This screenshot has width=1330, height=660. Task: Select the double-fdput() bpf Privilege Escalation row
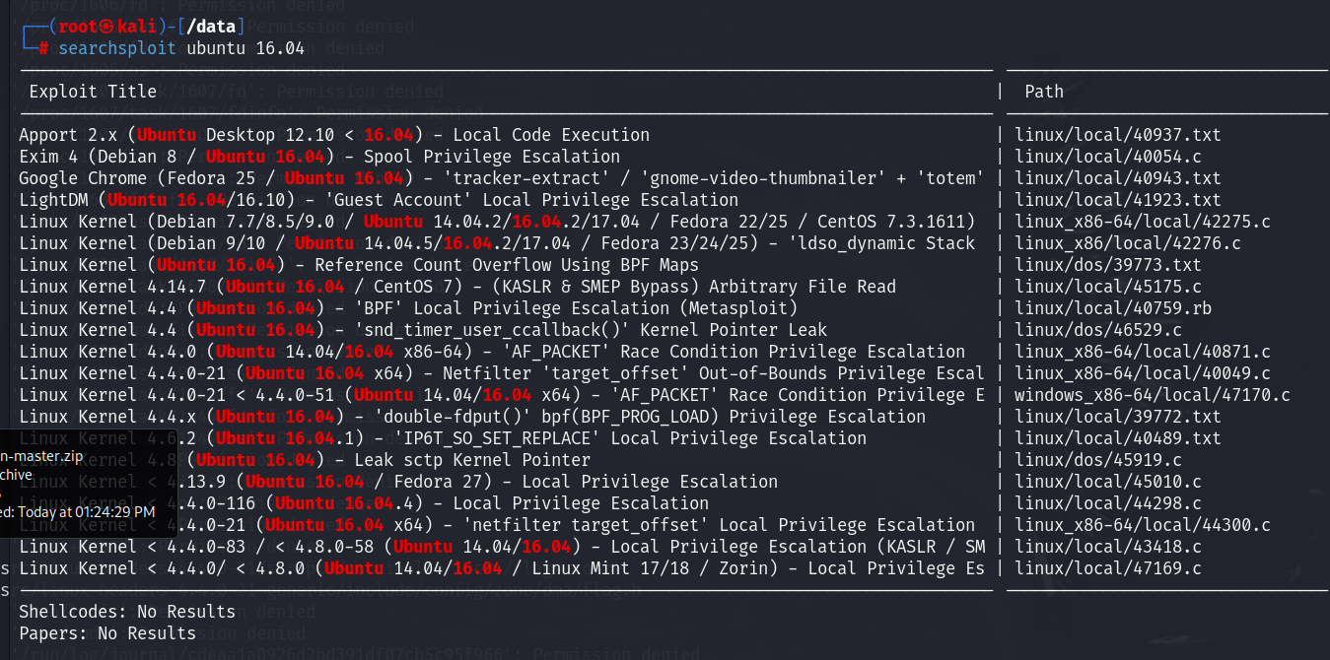pos(472,417)
